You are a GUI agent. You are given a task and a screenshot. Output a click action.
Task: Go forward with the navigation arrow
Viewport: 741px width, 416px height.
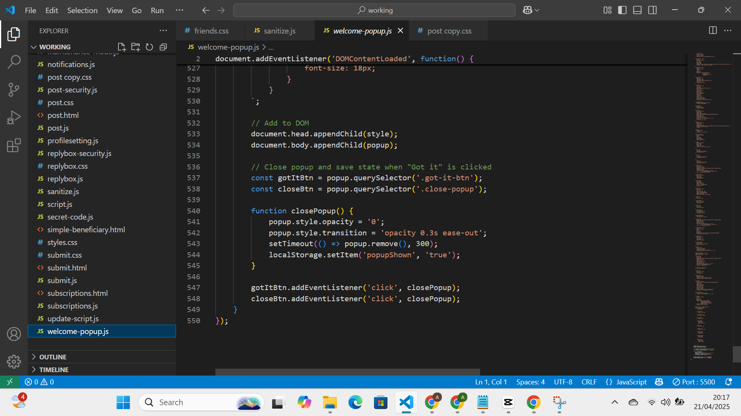[221, 10]
